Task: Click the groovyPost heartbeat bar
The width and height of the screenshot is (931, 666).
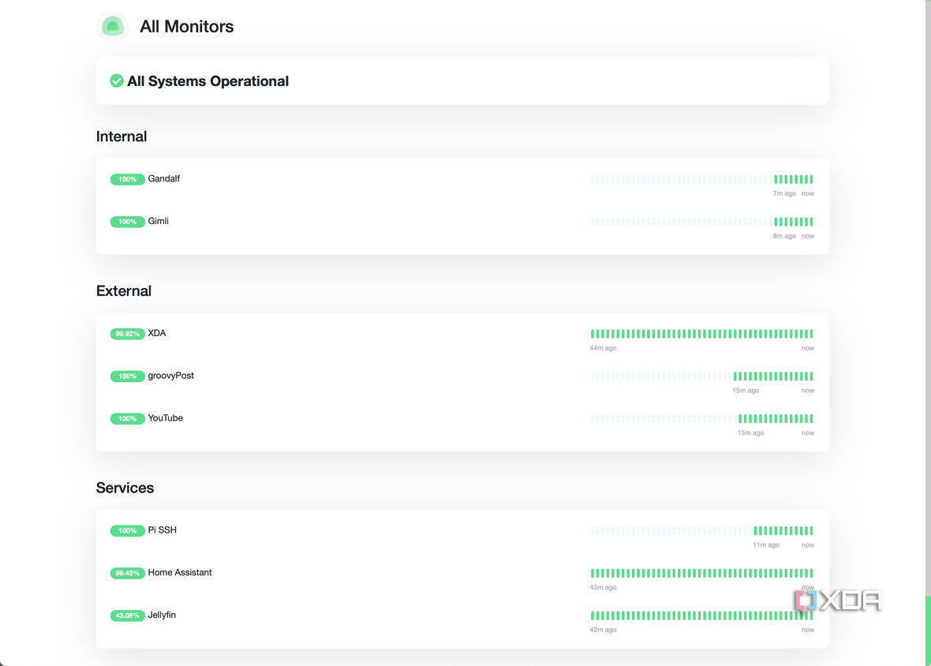Action: point(702,376)
